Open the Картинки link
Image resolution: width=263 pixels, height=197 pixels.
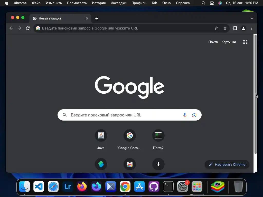pyautogui.click(x=229, y=42)
